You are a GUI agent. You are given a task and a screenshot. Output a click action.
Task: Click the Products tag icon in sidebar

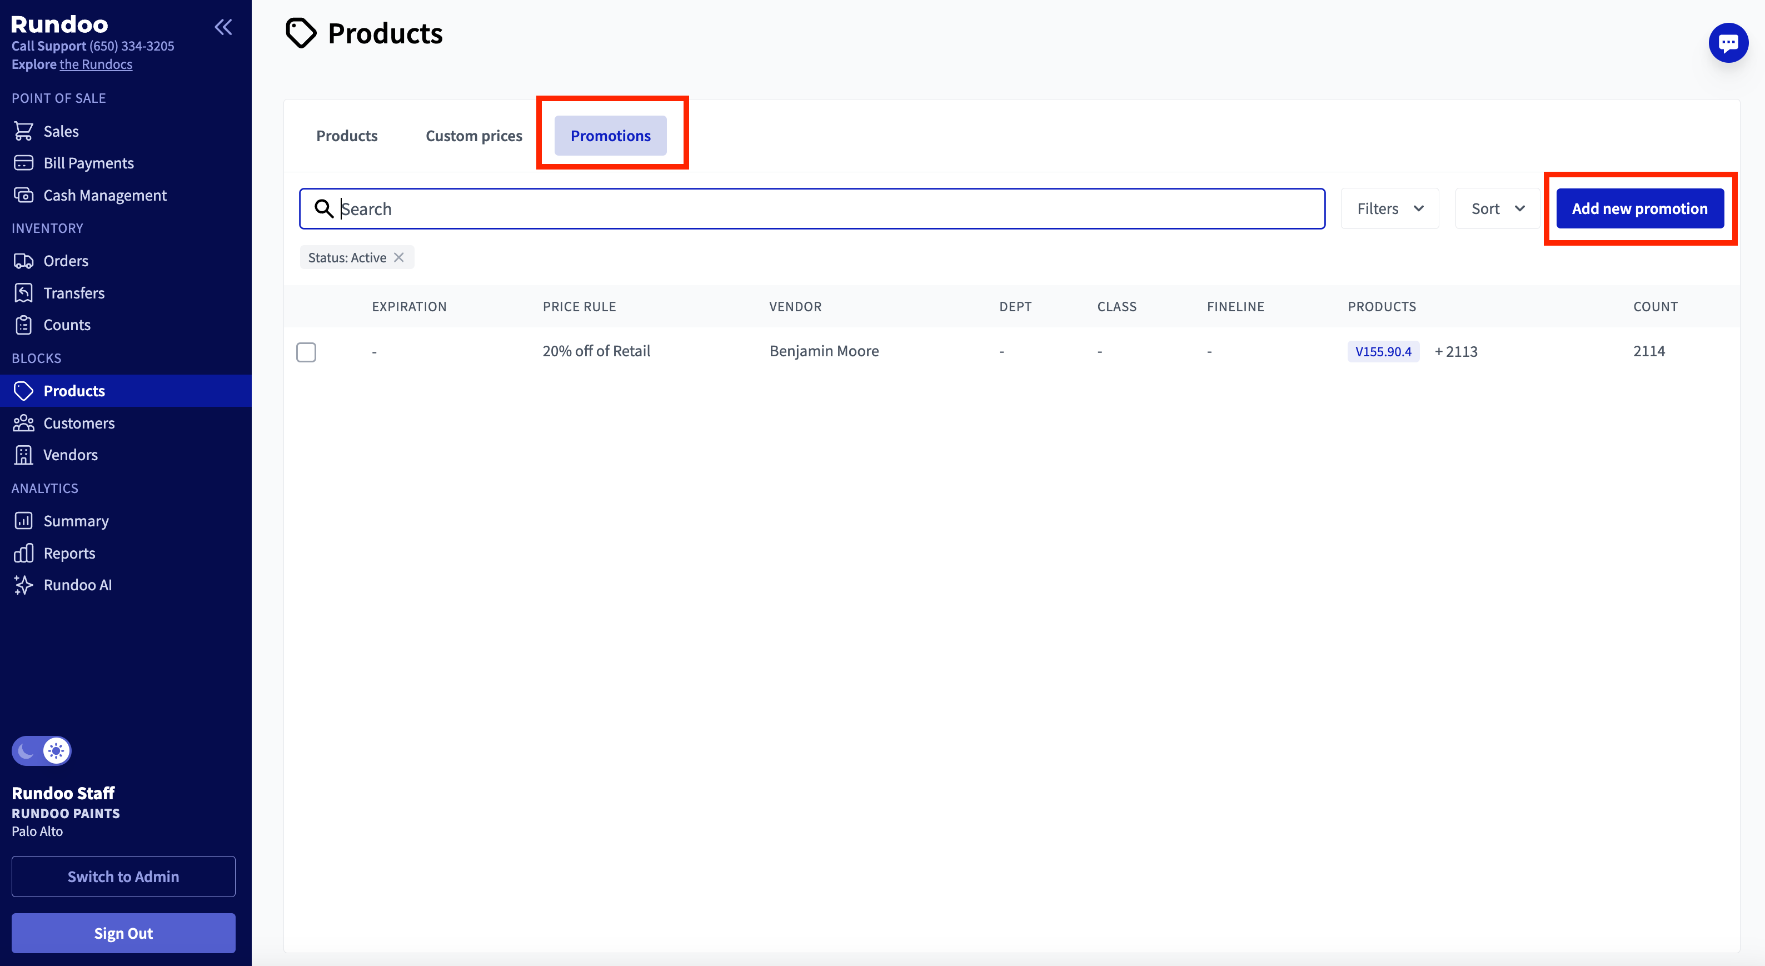(x=23, y=391)
